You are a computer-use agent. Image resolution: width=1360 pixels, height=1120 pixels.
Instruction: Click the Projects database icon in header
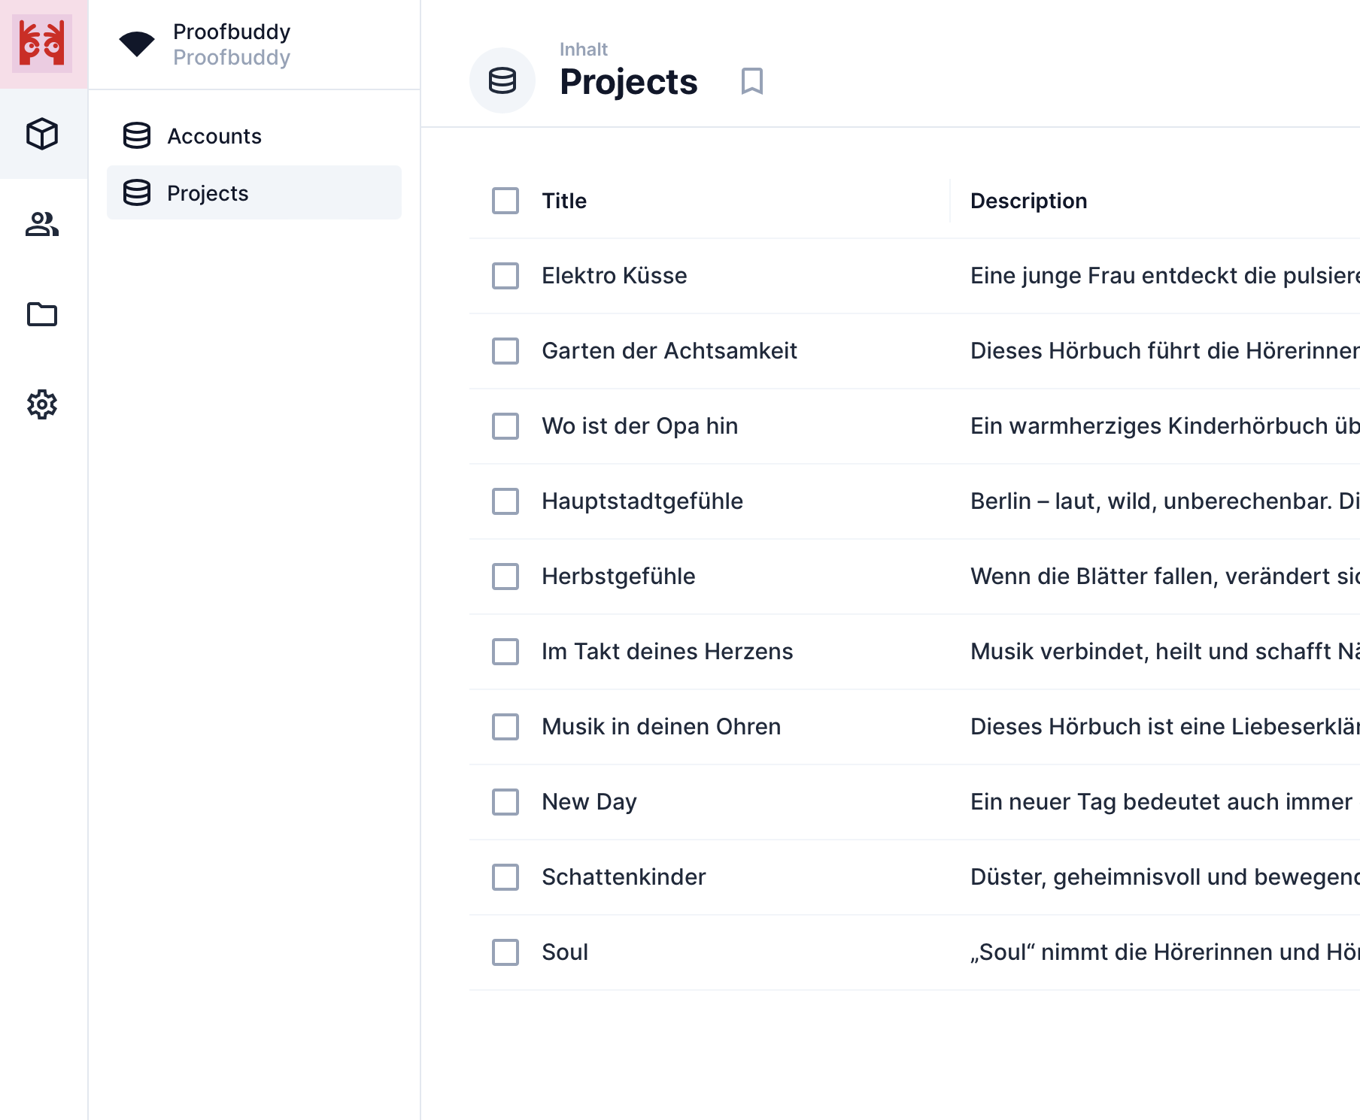[502, 81]
